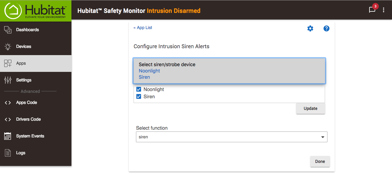Uncheck the Siren device checkbox

[x=139, y=96]
